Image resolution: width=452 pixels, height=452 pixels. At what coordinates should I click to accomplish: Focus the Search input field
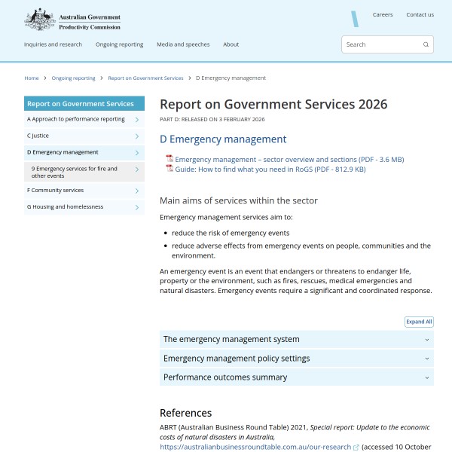380,44
